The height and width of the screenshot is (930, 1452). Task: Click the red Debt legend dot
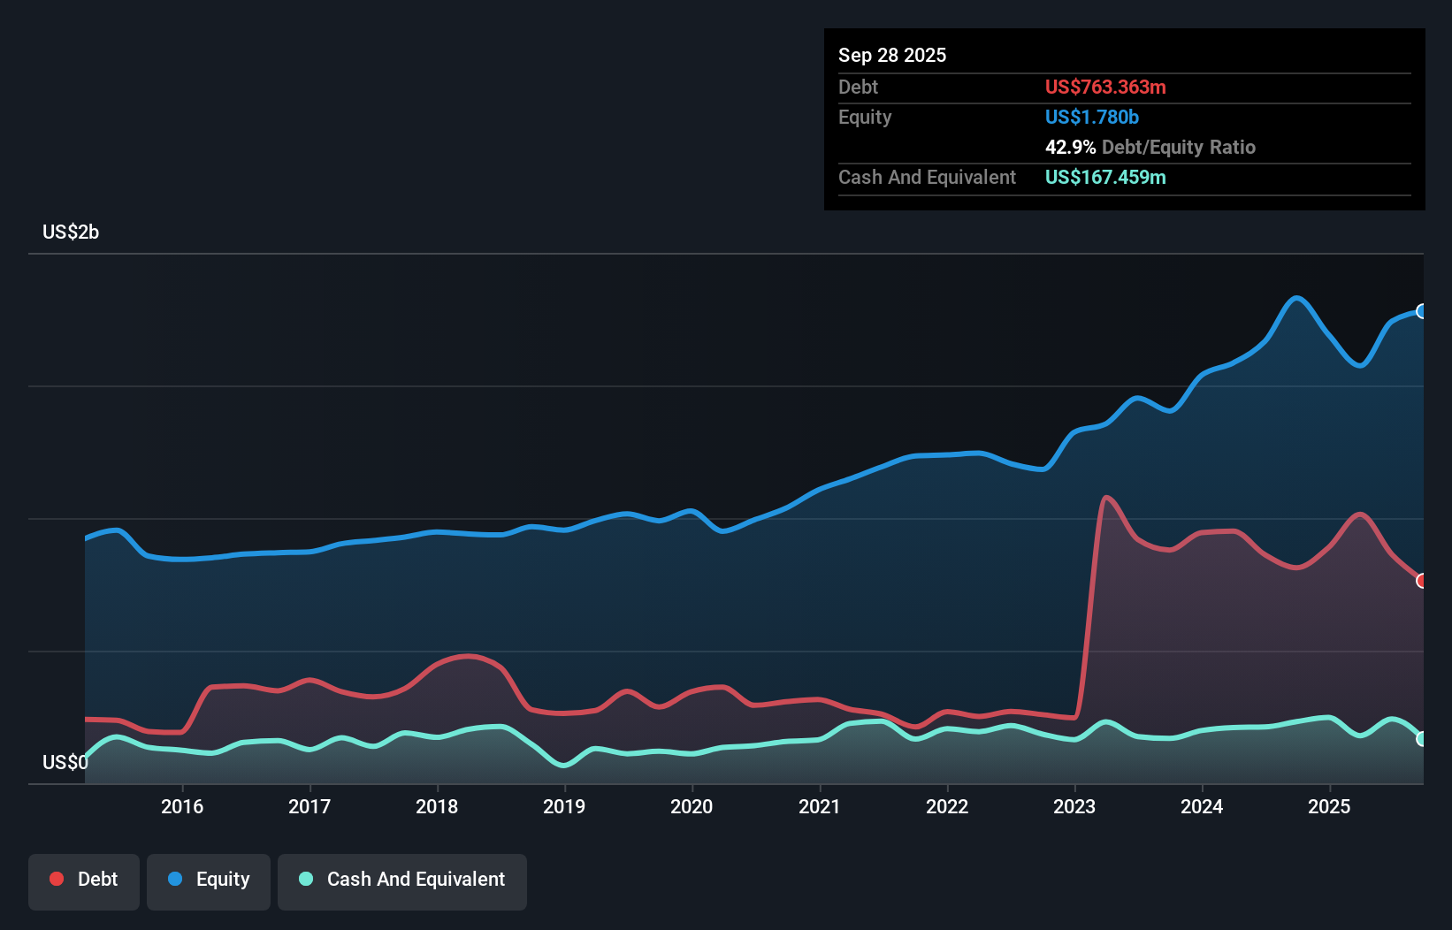click(57, 879)
